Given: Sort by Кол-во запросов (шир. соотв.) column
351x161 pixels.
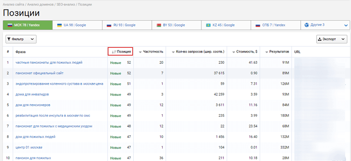Looking at the screenshot, I should tap(198, 52).
